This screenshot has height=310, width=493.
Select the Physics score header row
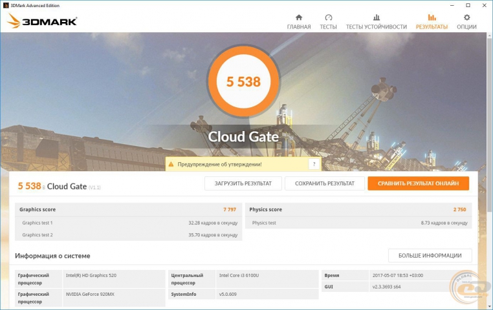358,209
